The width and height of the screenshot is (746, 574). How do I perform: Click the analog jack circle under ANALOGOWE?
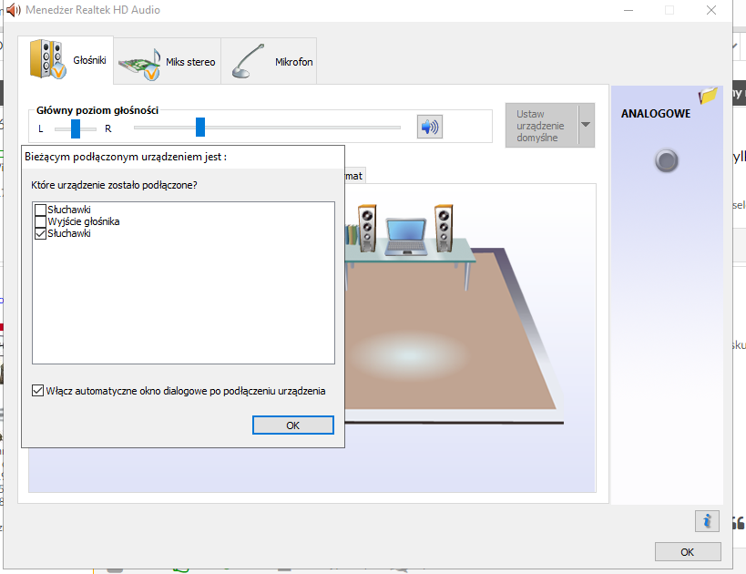click(x=667, y=161)
